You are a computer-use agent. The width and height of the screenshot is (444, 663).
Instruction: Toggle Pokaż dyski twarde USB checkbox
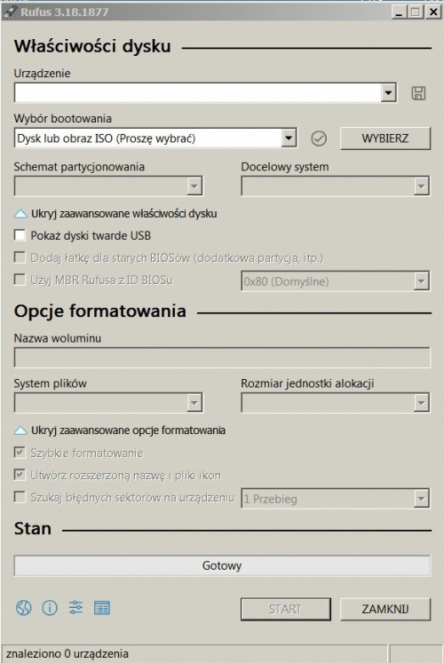point(20,234)
